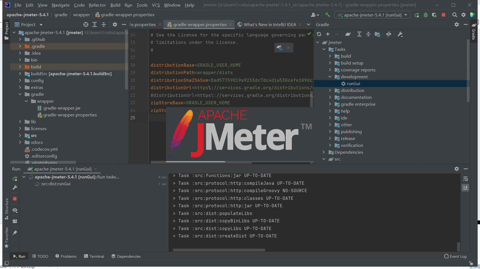Toggle layout settings in Run panel sidebar
480x269 pixels.
pos(15,221)
